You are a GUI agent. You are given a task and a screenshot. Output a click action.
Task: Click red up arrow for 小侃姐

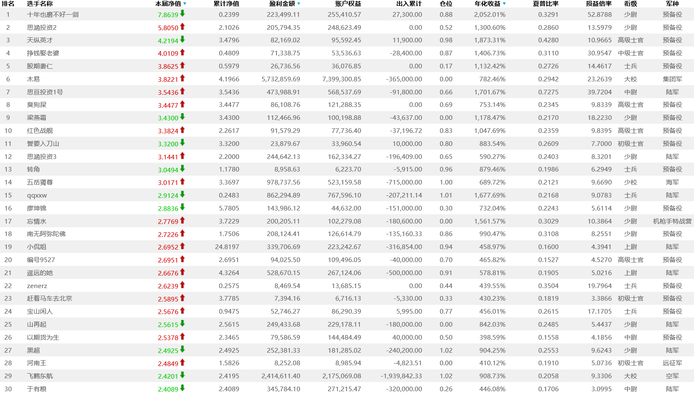pyautogui.click(x=183, y=246)
